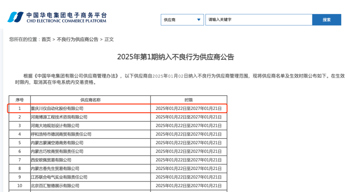Select 内蒙古香先生贸易有限公司 cell

tap(90, 169)
